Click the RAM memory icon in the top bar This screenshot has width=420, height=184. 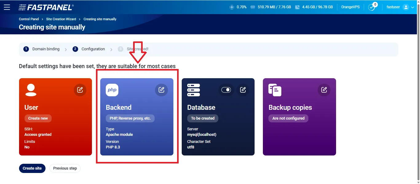253,7
